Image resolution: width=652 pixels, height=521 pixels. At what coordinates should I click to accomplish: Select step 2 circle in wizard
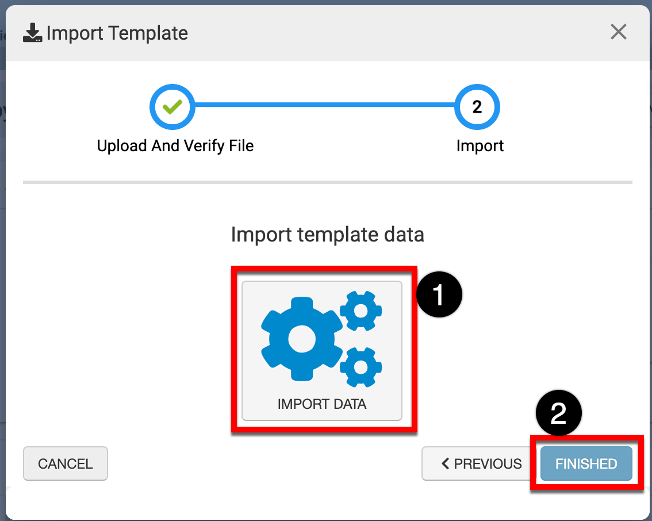tap(477, 107)
